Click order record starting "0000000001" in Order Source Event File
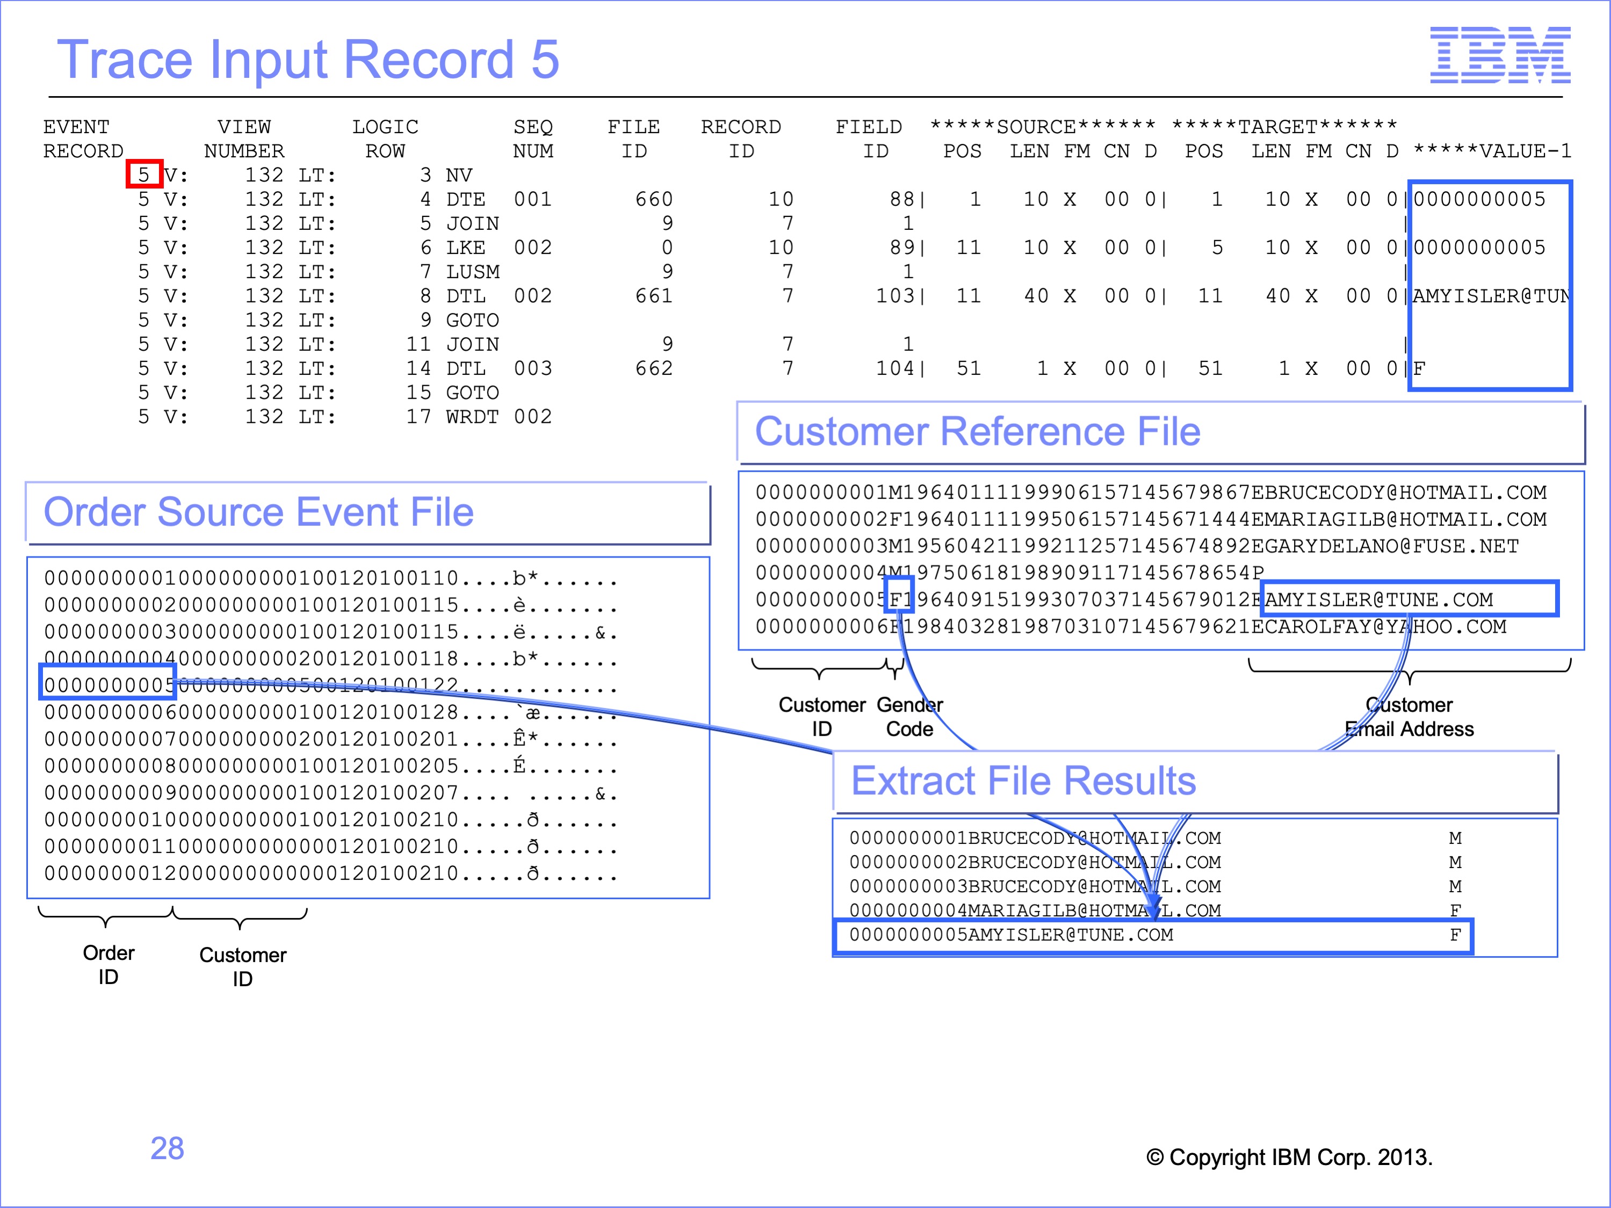Viewport: 1611px width, 1208px height. click(331, 579)
